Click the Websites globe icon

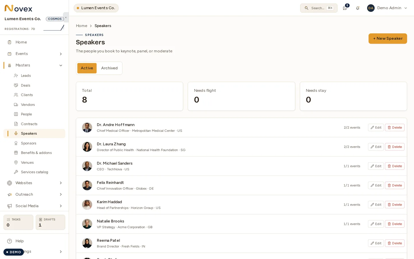(9, 183)
